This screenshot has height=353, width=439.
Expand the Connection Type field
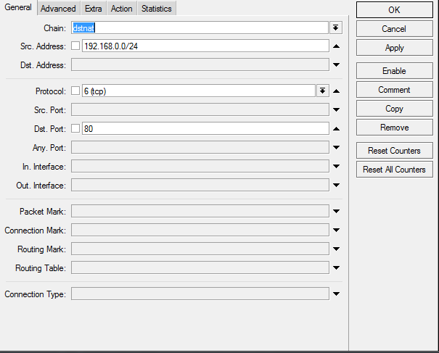(x=336, y=294)
